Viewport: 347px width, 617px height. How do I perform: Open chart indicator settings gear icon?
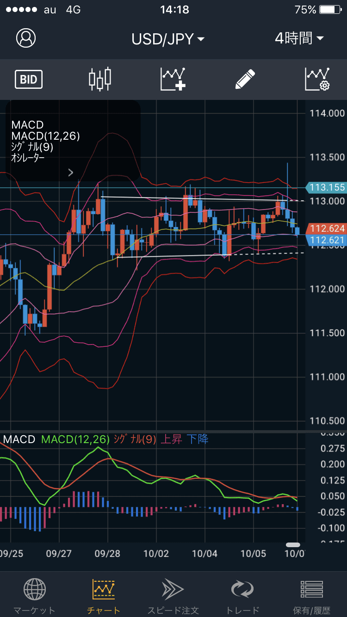[317, 79]
